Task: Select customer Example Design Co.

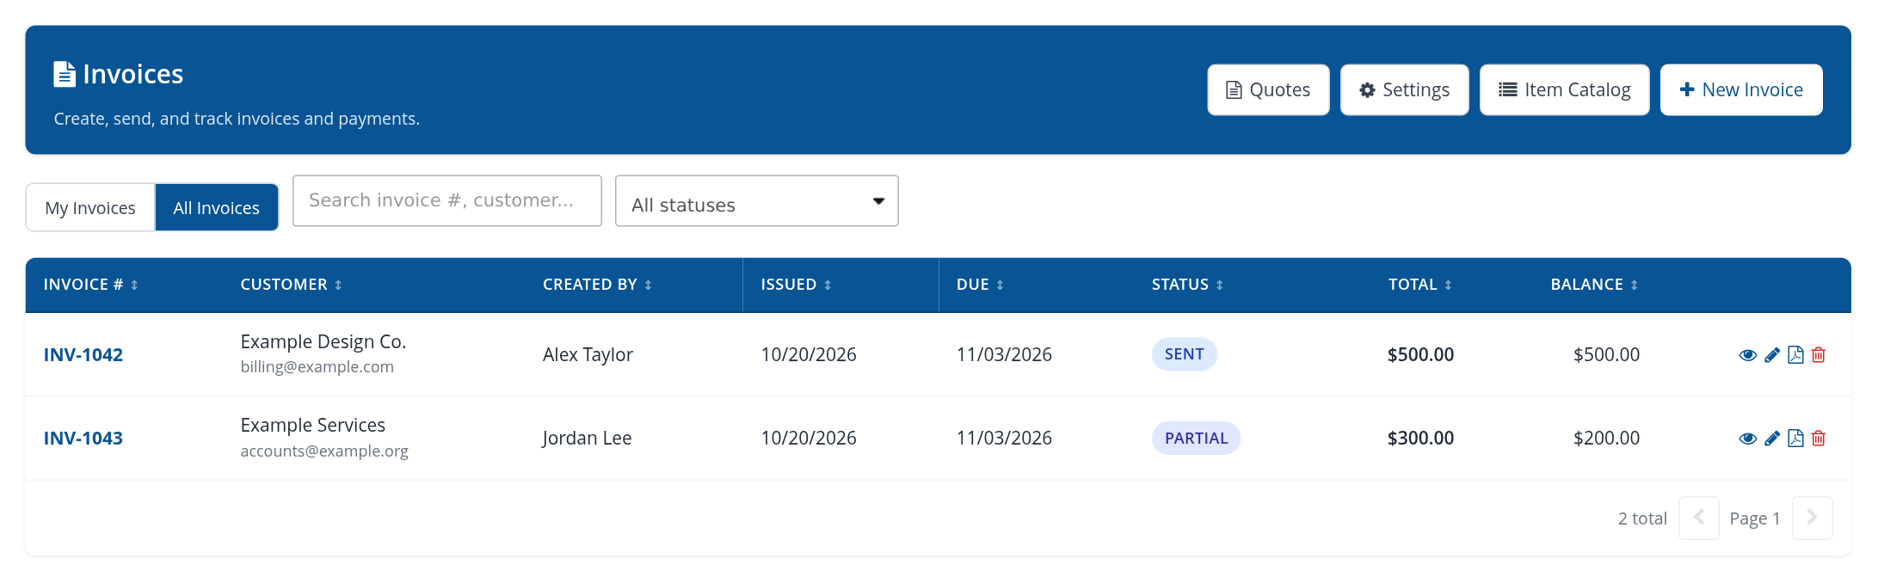Action: tap(323, 341)
